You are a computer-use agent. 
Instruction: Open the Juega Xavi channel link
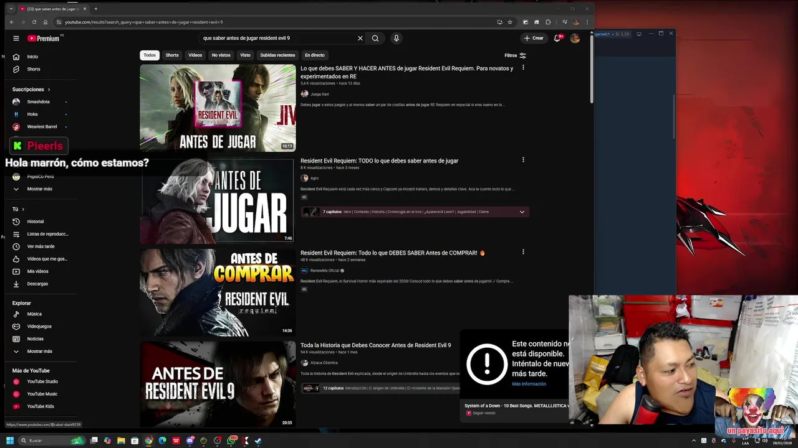pyautogui.click(x=319, y=94)
